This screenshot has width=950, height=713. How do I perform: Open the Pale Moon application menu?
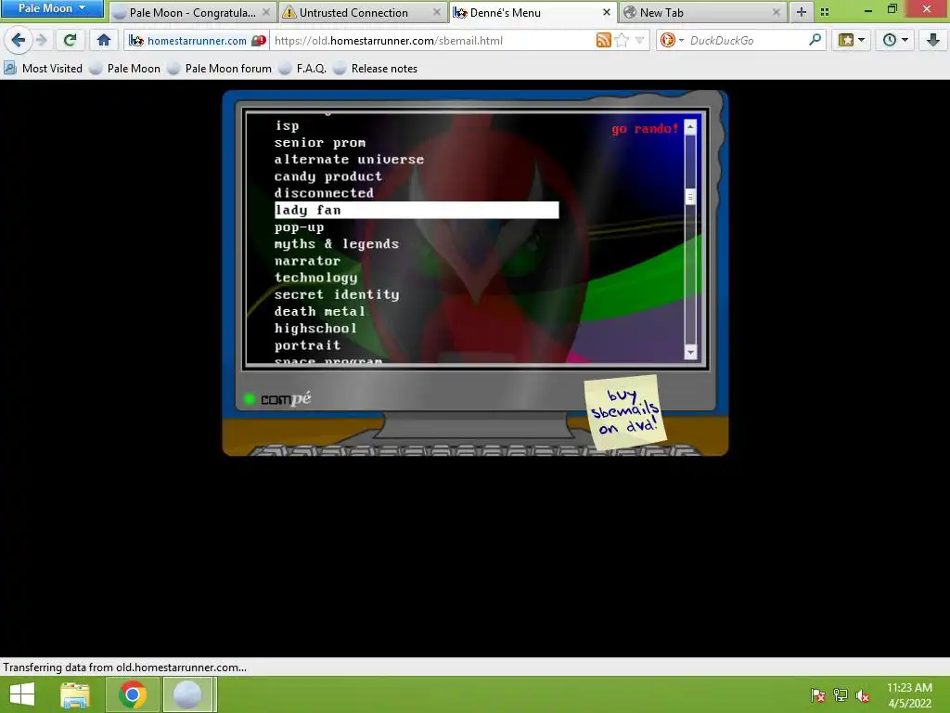(x=52, y=8)
